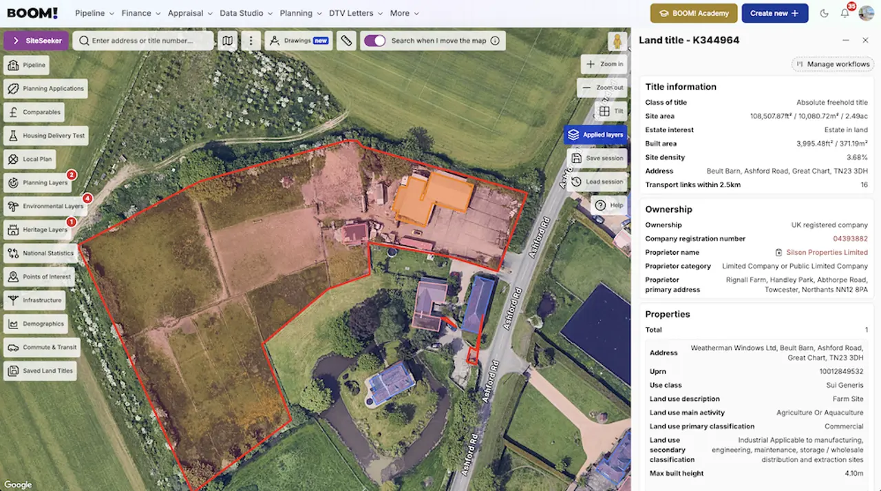
Task: Expand the Appraisal menu
Action: [190, 13]
